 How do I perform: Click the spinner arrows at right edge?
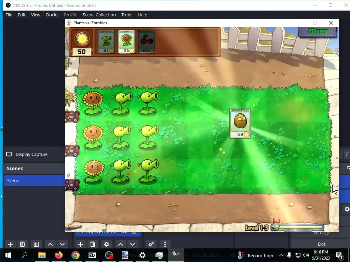(x=347, y=155)
